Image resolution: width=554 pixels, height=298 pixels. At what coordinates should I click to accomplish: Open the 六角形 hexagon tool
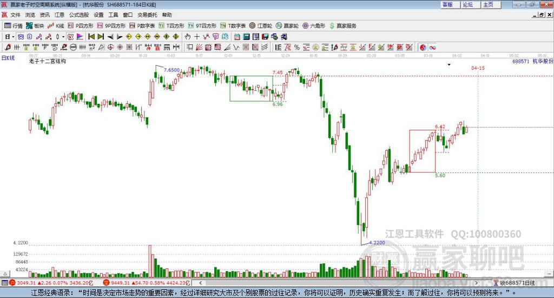coord(314,26)
